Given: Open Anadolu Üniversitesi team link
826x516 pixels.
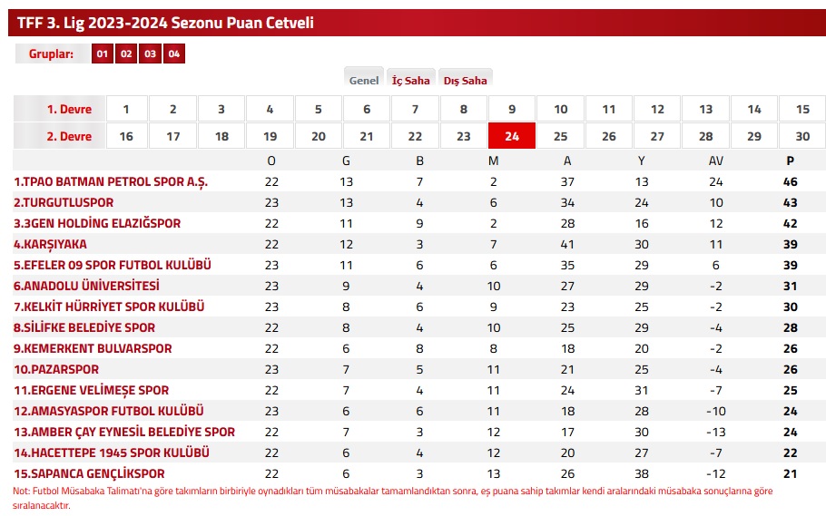Looking at the screenshot, I should pos(86,286).
